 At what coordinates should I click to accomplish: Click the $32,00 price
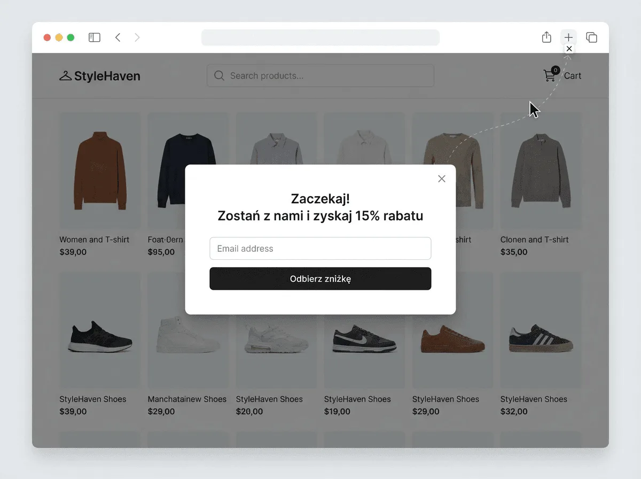click(514, 412)
